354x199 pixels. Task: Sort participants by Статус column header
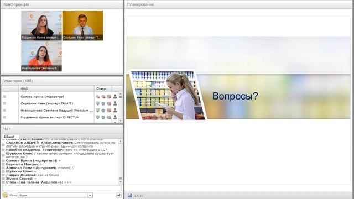103,88
